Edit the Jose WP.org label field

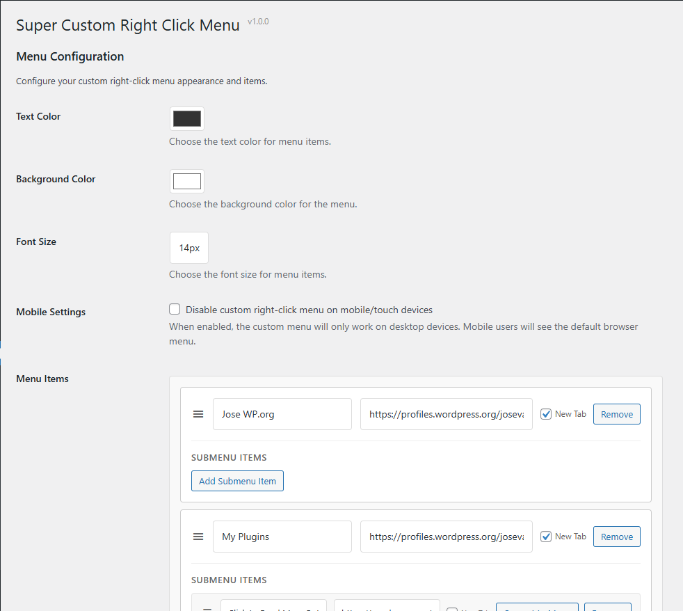pyautogui.click(x=282, y=414)
